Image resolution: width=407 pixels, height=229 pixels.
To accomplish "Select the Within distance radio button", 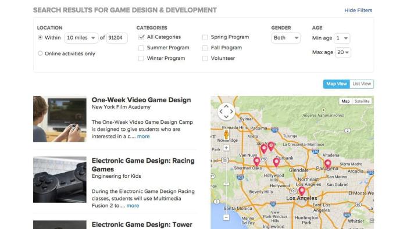I will point(40,38).
